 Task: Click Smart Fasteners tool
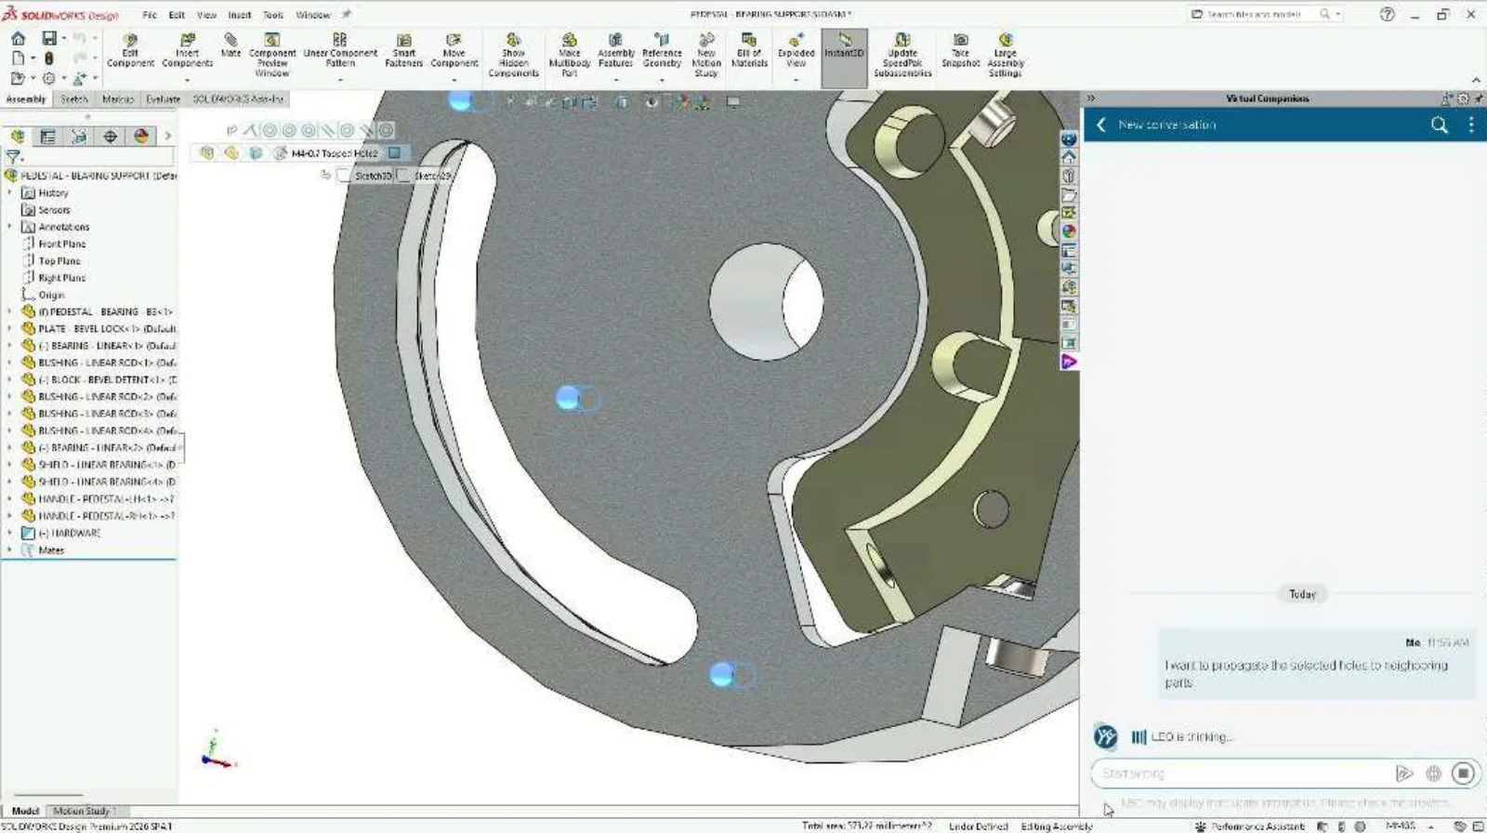tap(403, 51)
